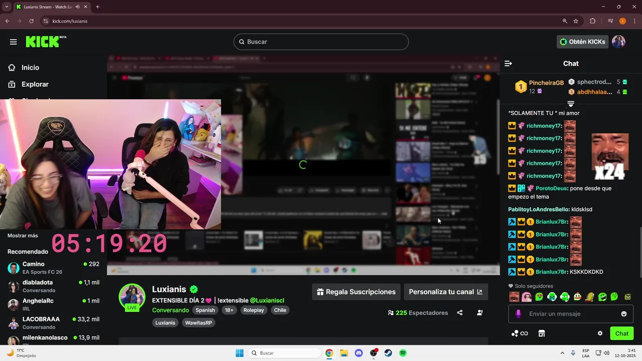
Task: Open Luxianis channel avatar
Action: [132, 297]
